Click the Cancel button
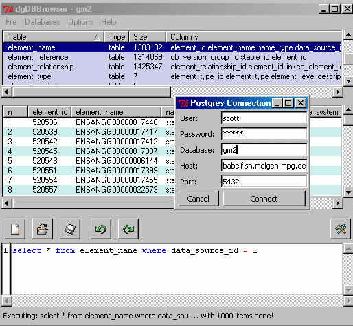Viewport: 353px width, 326px height. click(198, 199)
